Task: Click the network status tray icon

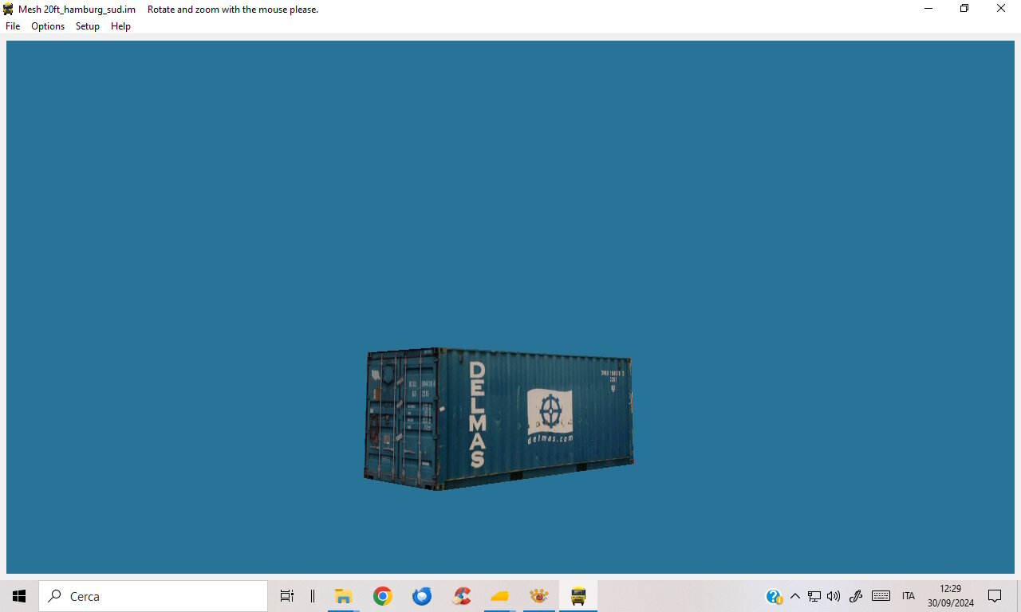Action: 814,596
